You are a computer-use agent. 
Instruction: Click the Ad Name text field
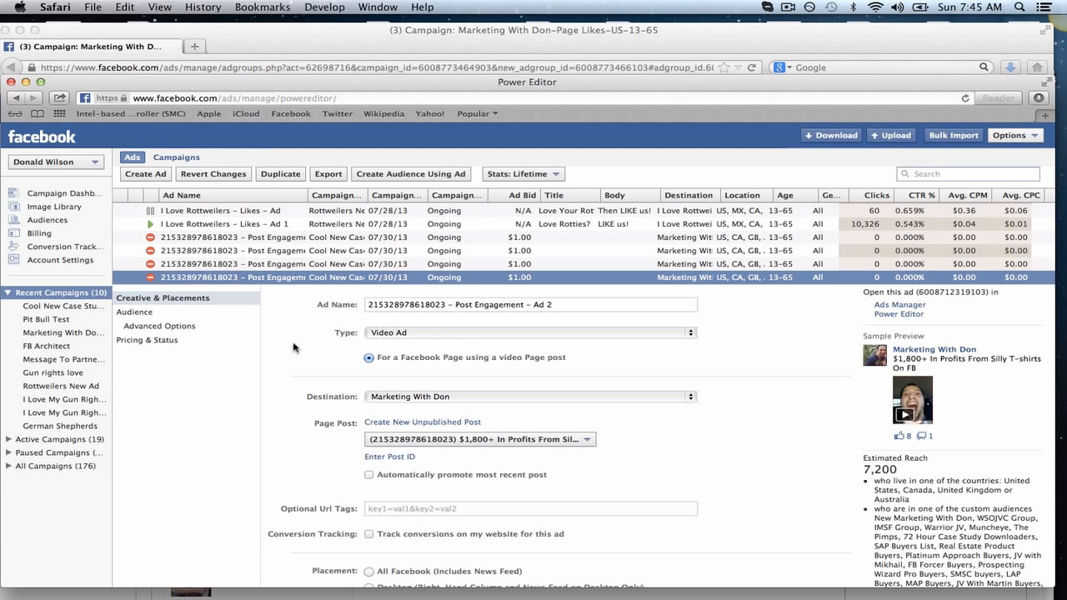tap(530, 305)
